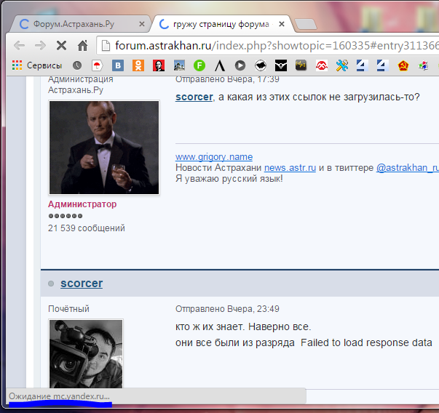
Task: Click the '21 539 сообщений' post count
Action: click(x=87, y=228)
